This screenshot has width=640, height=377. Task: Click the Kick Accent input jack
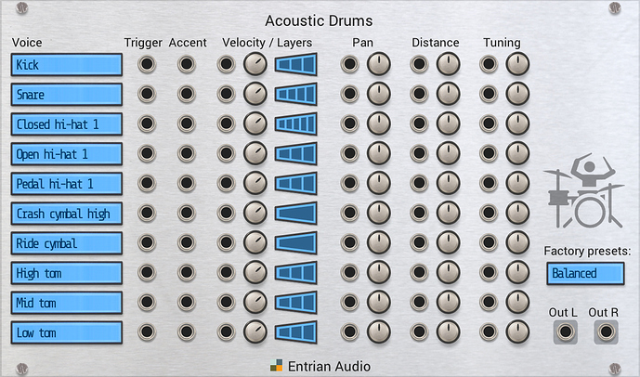pyautogui.click(x=187, y=64)
